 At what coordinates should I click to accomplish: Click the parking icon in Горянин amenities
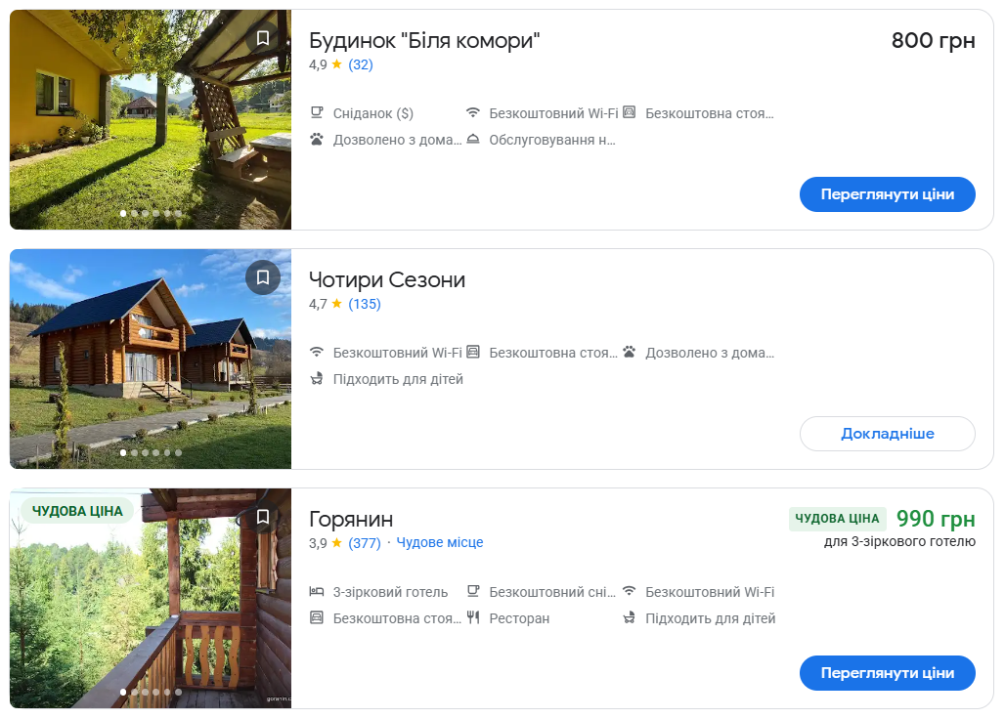click(x=317, y=618)
